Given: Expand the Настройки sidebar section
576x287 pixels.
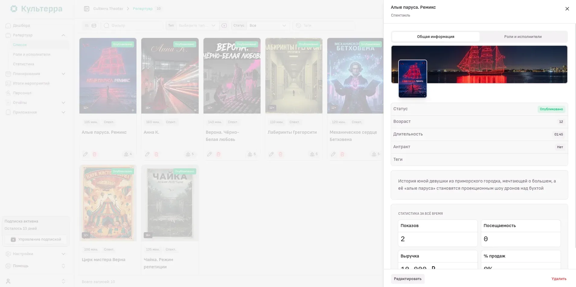Looking at the screenshot, I should point(63,254).
